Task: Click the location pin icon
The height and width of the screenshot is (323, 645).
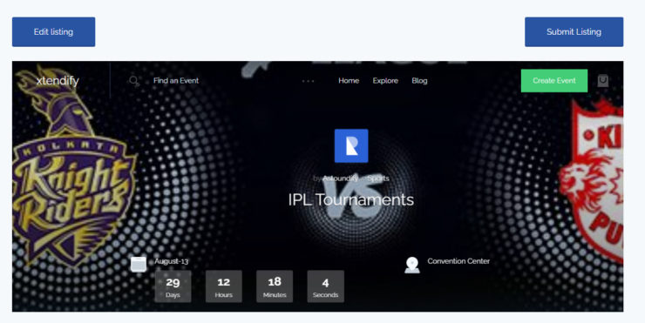Action: coord(411,265)
